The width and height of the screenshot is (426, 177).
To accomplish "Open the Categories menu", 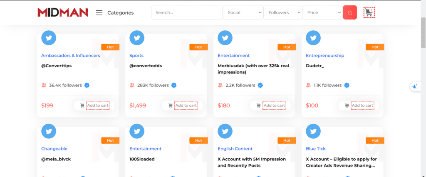I will [x=120, y=12].
